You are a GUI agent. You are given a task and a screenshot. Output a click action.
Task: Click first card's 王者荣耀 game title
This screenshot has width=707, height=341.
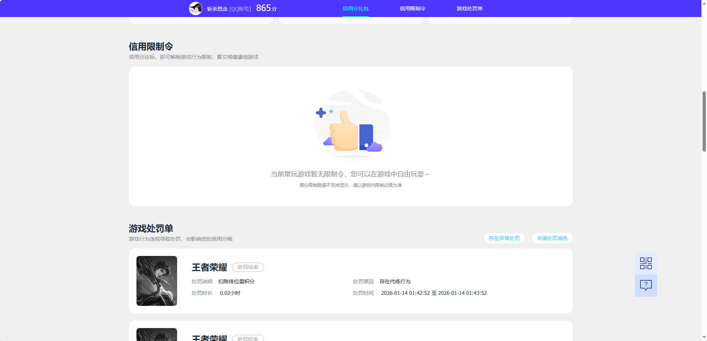(209, 267)
